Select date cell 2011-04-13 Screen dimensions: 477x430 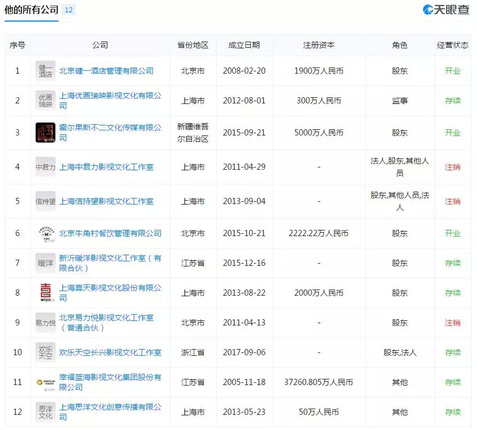(x=244, y=323)
